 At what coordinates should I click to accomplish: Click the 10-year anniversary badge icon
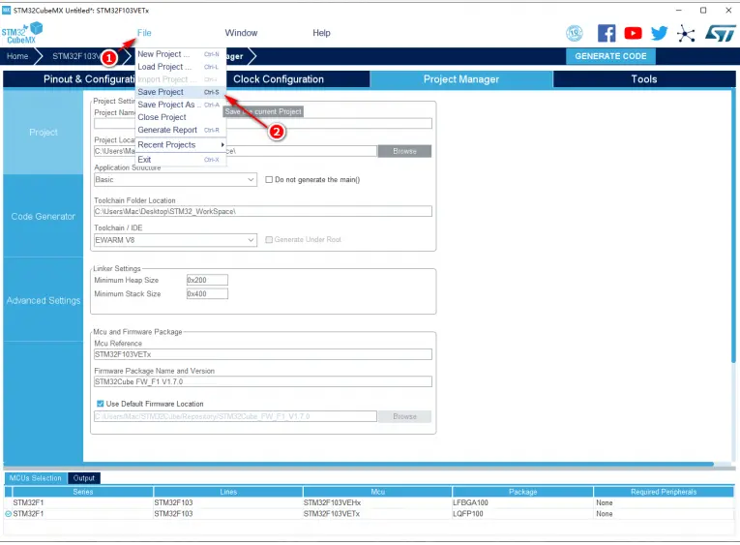pyautogui.click(x=575, y=33)
